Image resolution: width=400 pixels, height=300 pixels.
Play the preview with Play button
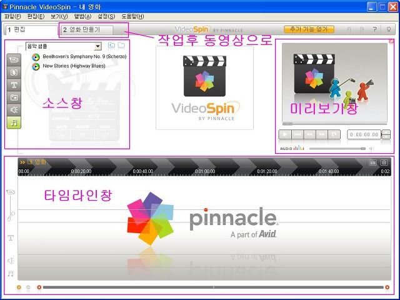click(x=285, y=134)
